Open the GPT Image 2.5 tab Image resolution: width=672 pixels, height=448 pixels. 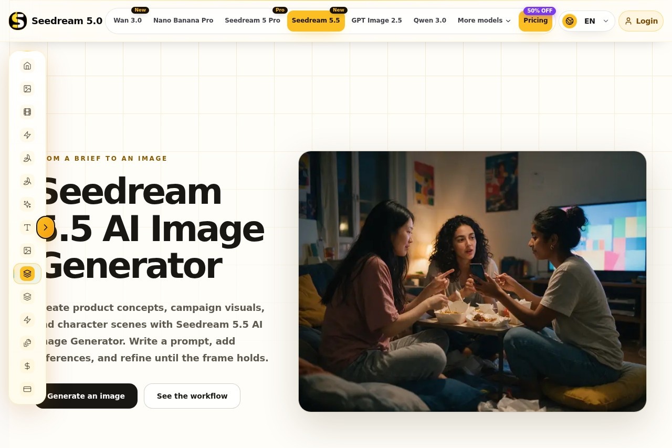tap(377, 20)
